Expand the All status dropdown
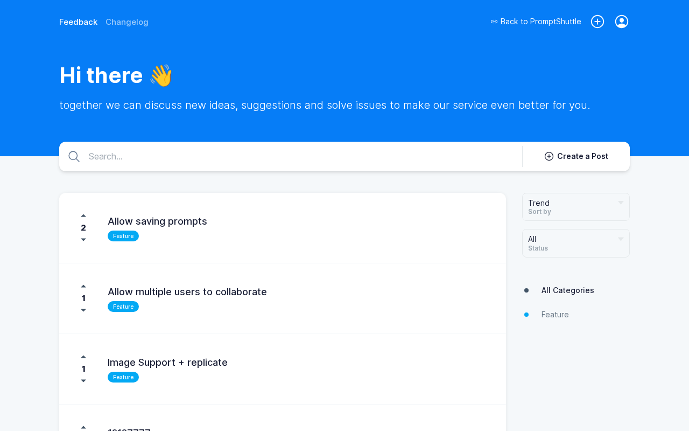This screenshot has width=689, height=431. [575, 243]
